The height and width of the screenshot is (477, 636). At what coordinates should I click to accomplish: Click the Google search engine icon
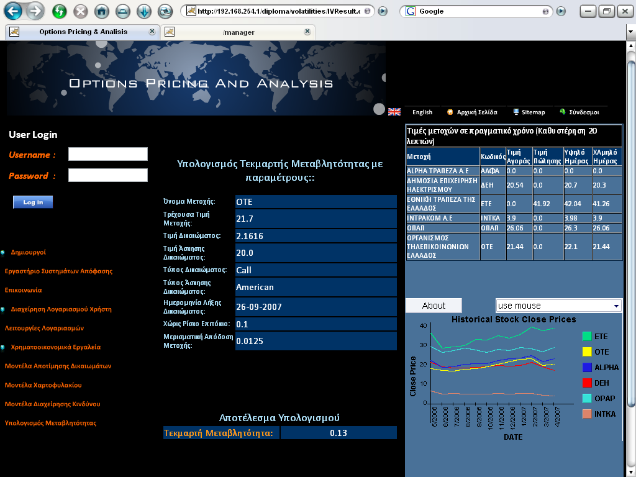point(411,11)
